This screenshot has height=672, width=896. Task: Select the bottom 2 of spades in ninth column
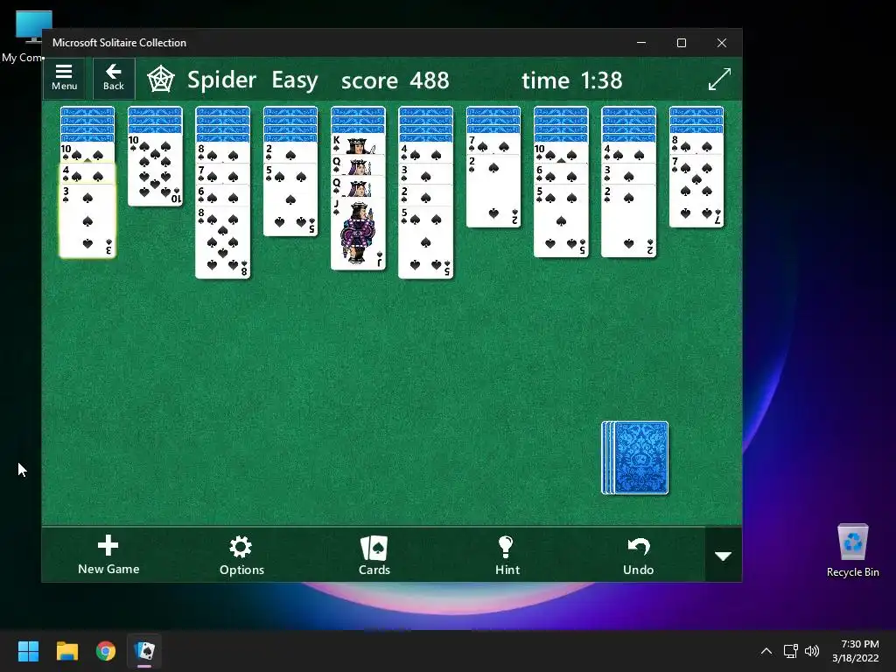[628, 220]
